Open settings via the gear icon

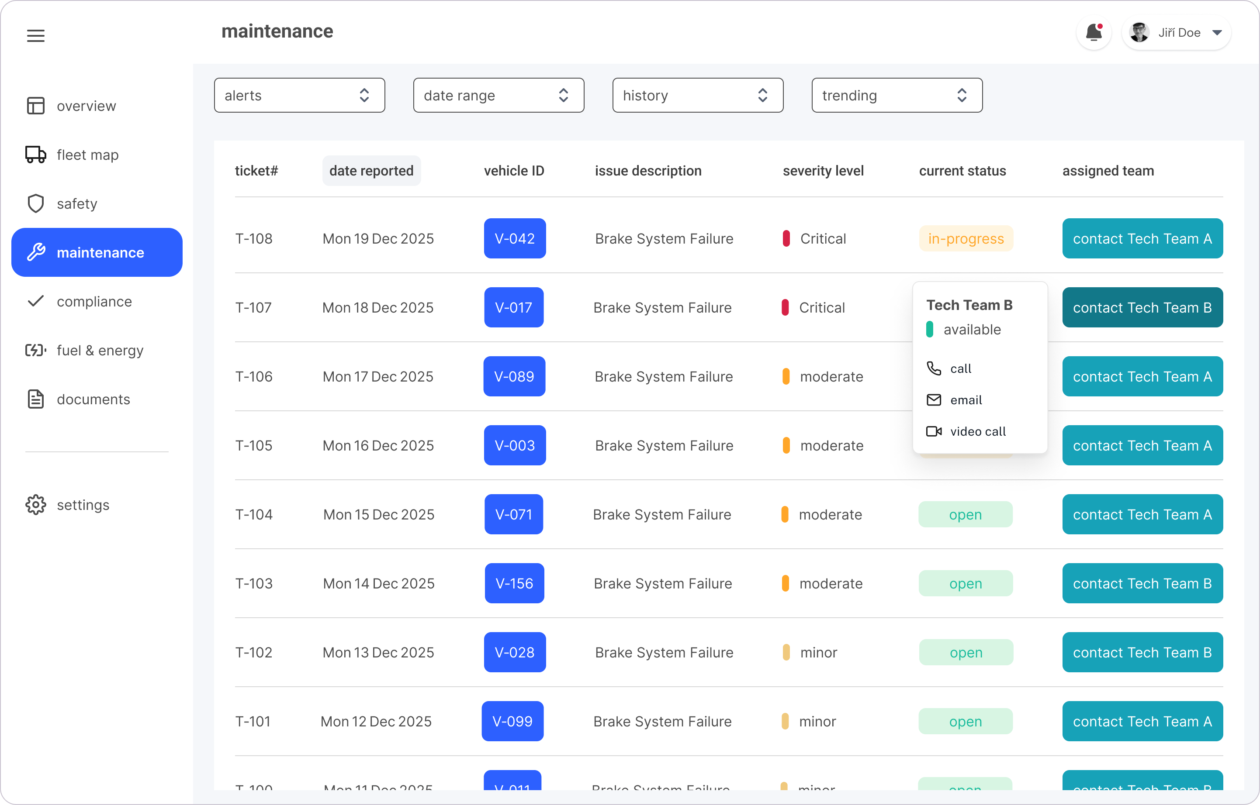(35, 505)
